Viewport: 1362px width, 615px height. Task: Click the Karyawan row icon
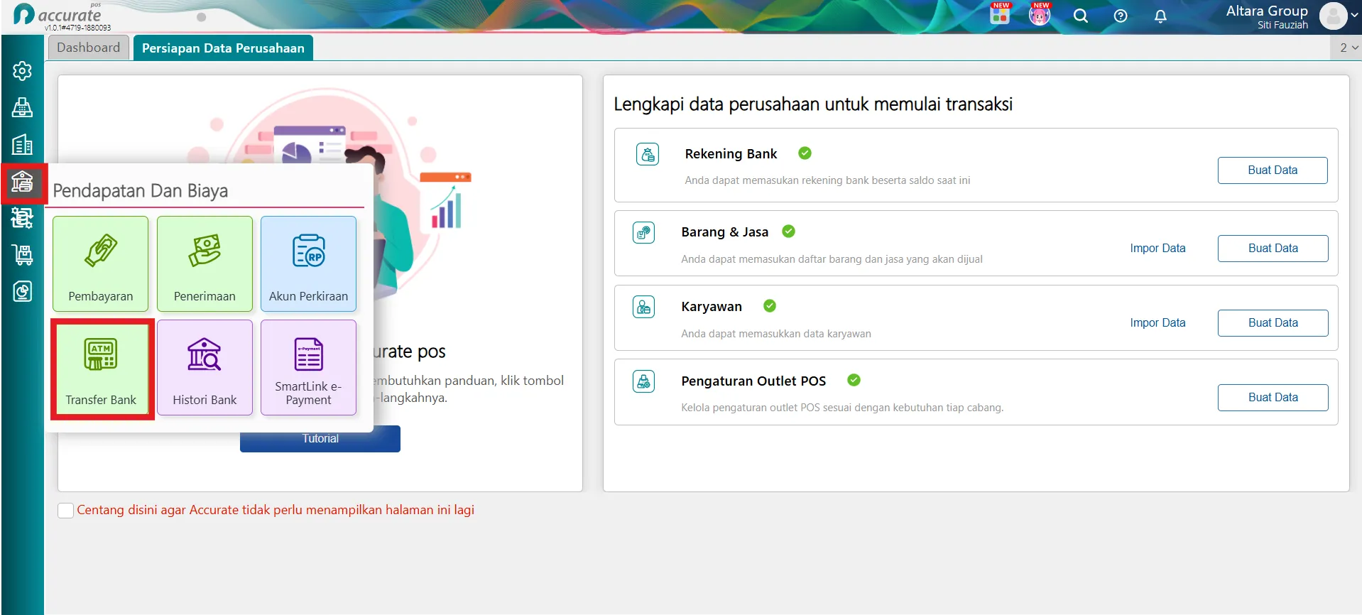[x=644, y=307]
